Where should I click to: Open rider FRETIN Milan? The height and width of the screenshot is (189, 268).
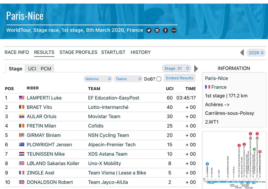[x=41, y=126]
